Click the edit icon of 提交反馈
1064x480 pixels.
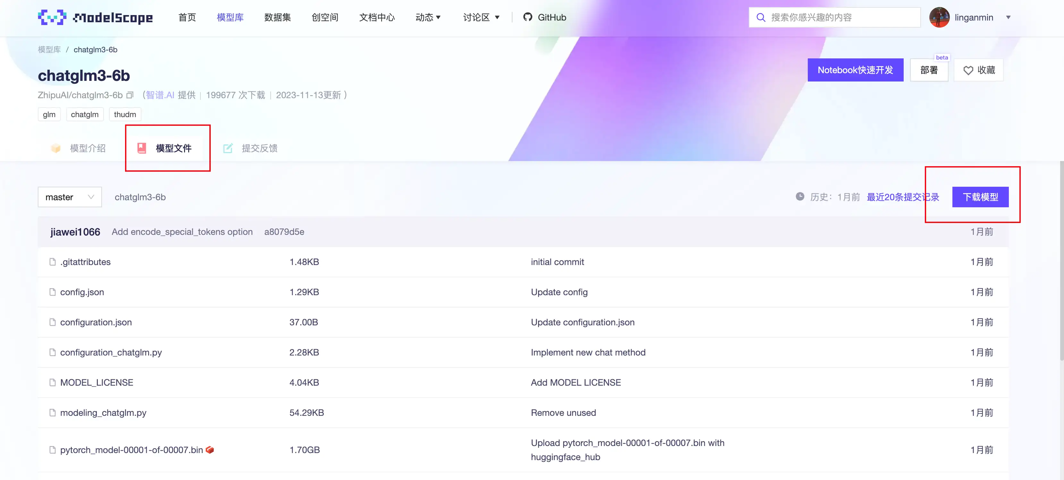[228, 148]
